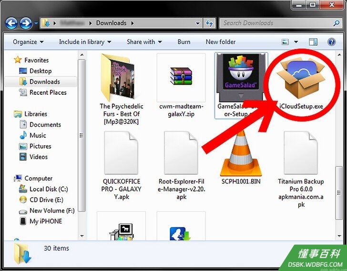Image resolution: width=347 pixels, height=271 pixels.
Task: Open Help with the question mark icon
Action: [x=332, y=42]
